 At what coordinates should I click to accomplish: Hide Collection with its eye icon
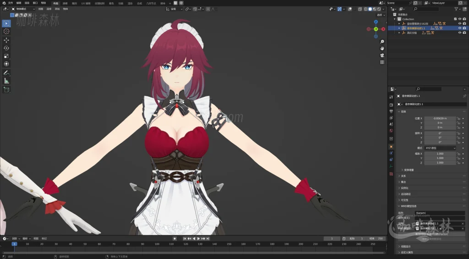[x=460, y=19]
